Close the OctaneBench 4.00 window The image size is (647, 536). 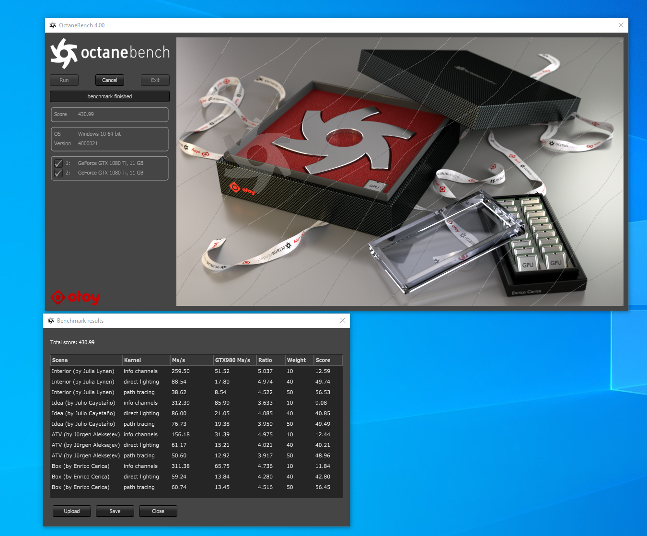pyautogui.click(x=621, y=25)
